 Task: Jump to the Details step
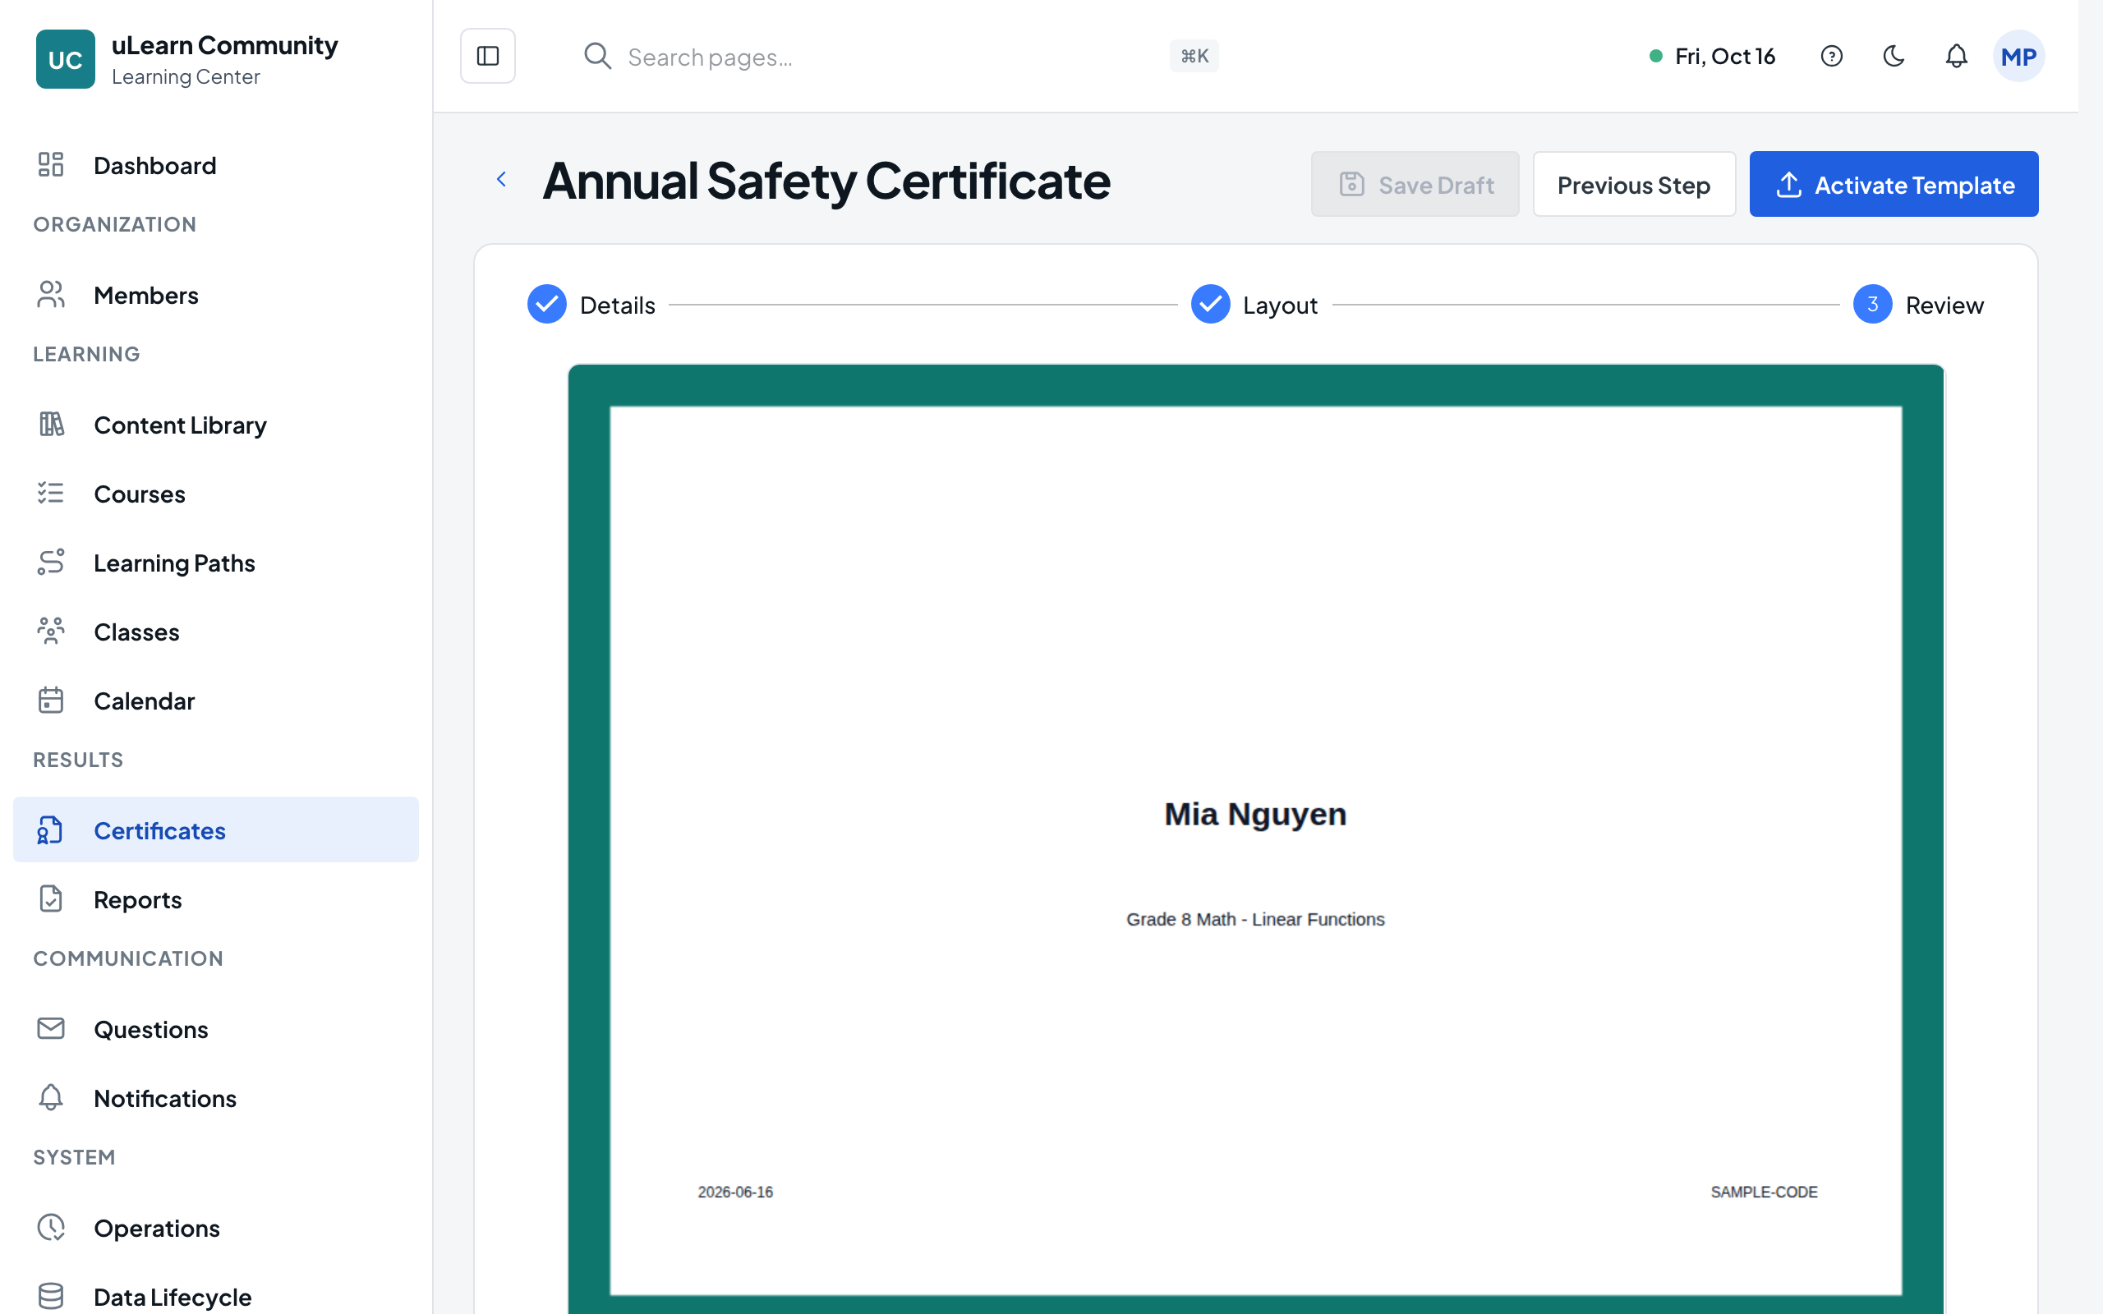click(591, 304)
